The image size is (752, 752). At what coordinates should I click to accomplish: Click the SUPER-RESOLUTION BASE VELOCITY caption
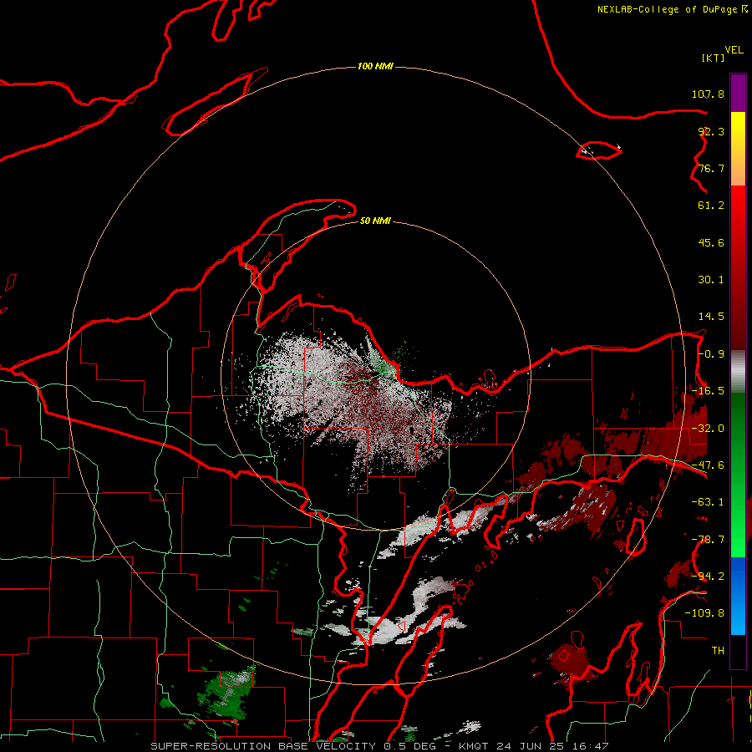pos(263,746)
